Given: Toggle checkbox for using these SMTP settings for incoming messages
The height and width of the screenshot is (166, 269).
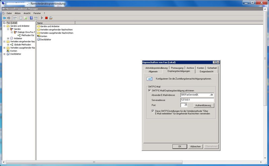Looking at the screenshot, I should point(153,111).
